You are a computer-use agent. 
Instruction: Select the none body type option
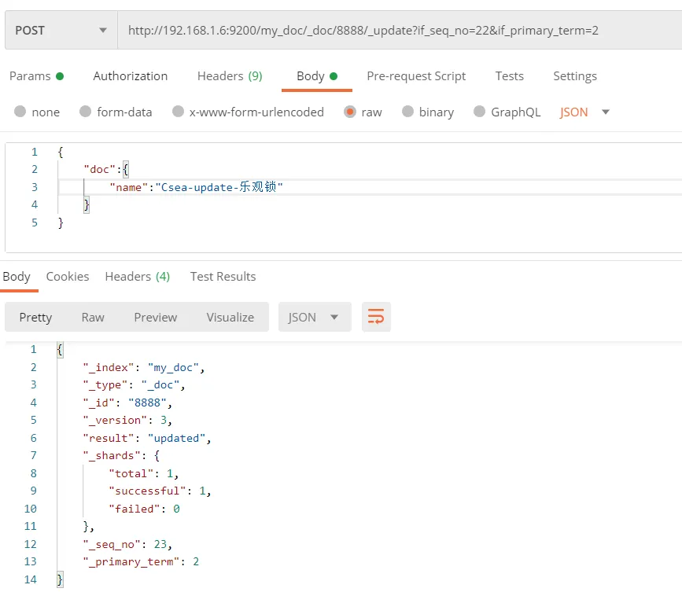click(20, 112)
